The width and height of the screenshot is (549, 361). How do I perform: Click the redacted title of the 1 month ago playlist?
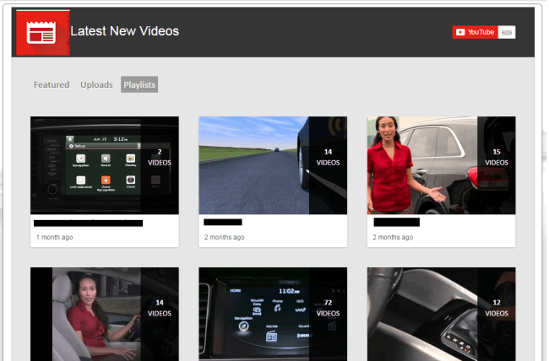(x=88, y=224)
